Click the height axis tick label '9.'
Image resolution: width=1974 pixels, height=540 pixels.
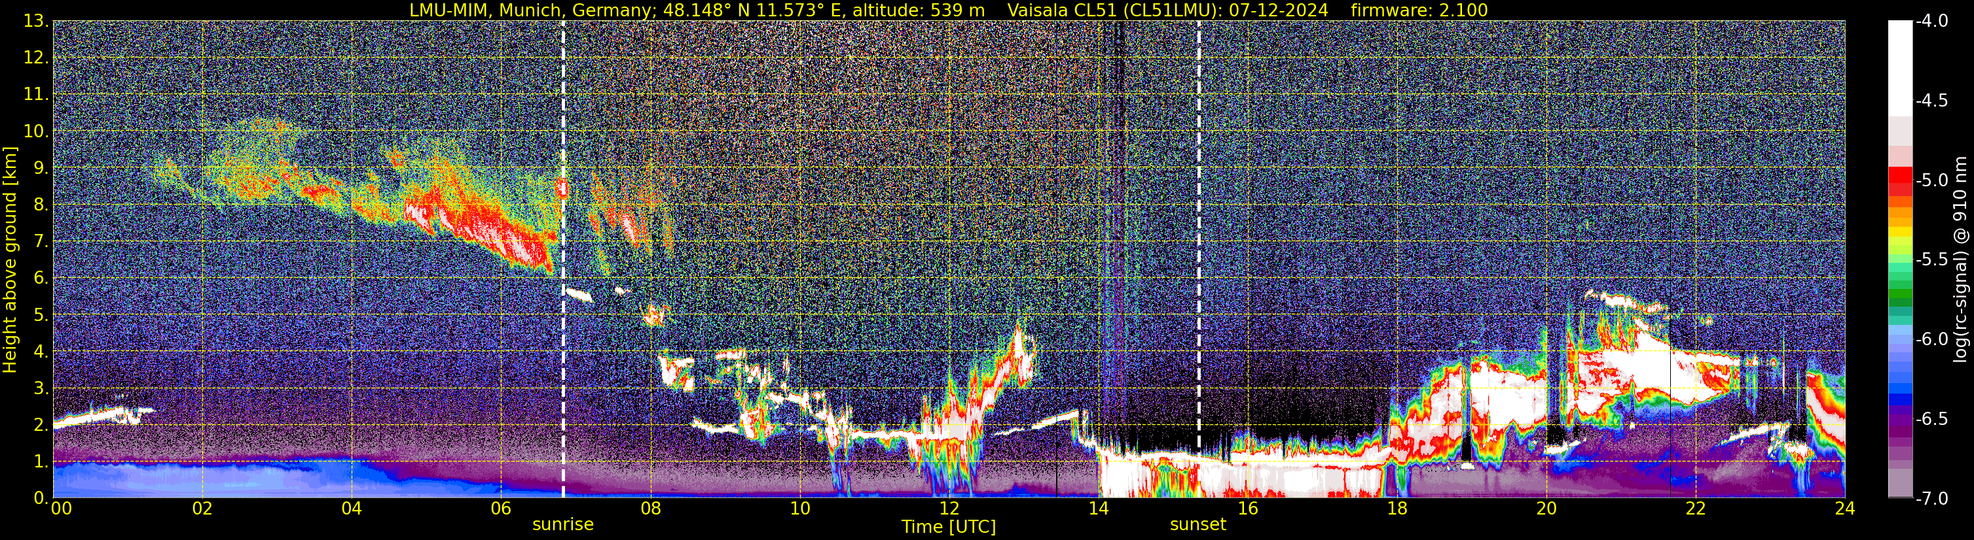pos(41,168)
